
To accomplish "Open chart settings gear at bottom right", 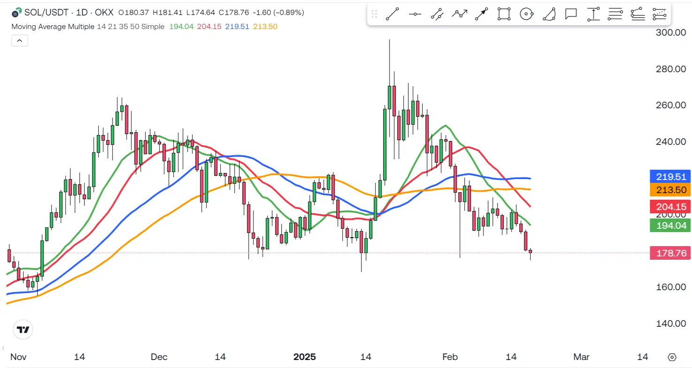I will point(672,357).
